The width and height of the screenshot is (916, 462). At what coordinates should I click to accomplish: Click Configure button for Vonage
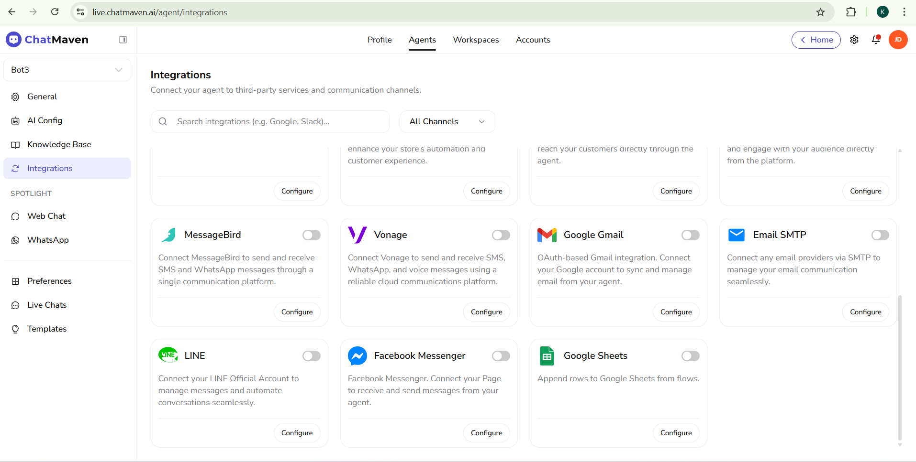[x=486, y=312]
